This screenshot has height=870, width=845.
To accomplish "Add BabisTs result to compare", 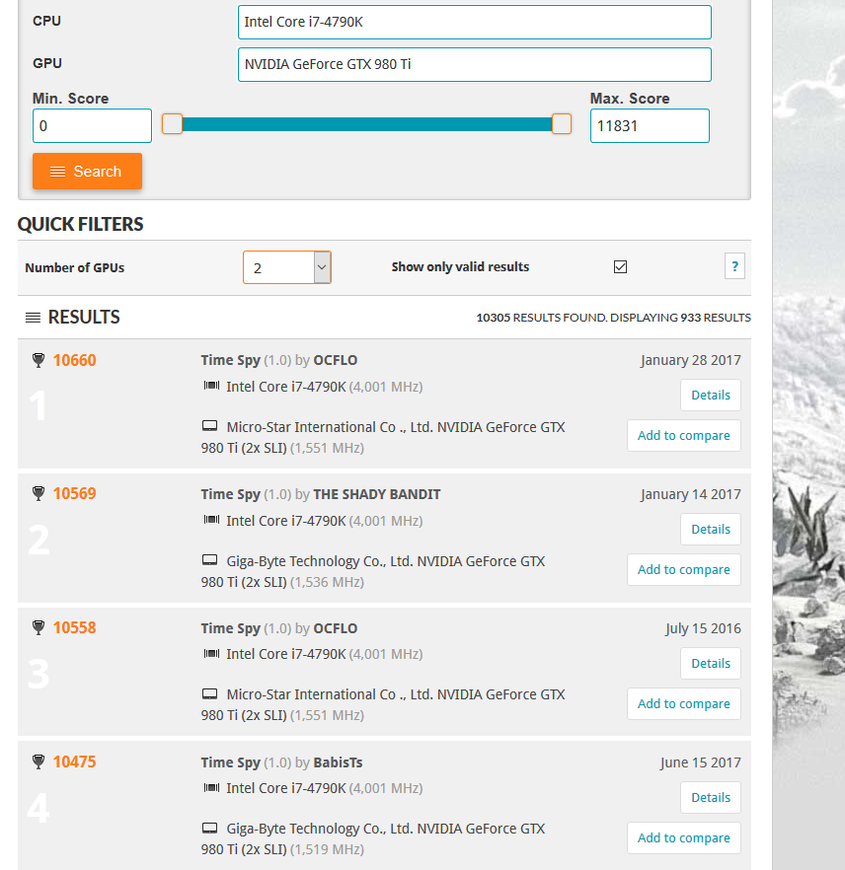I will (x=684, y=837).
